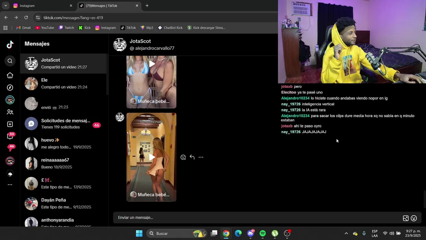Open ChatBot Kick bookmark
426x240 pixels.
[x=170, y=28]
